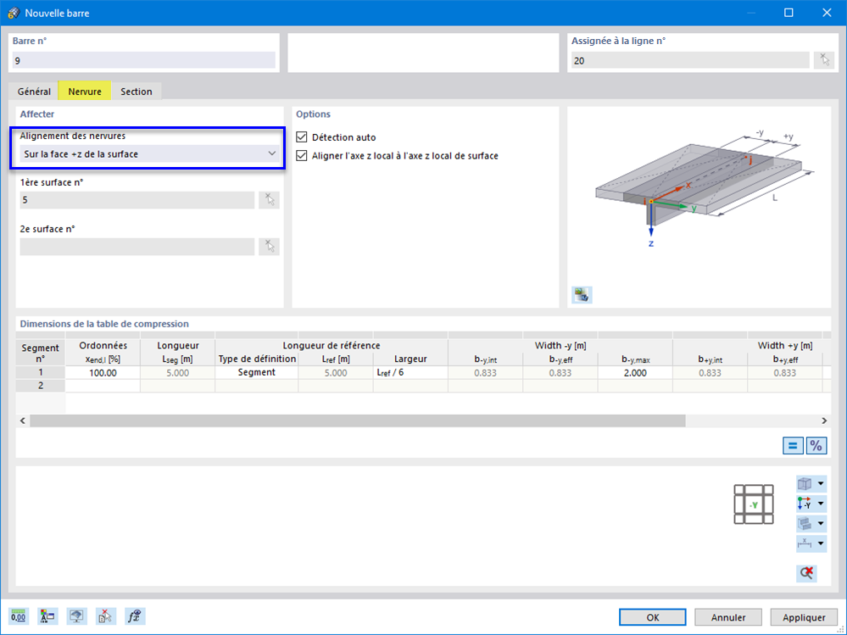This screenshot has width=847, height=635.
Task: Click the reset zoom icon with red X
Action: coord(806,573)
